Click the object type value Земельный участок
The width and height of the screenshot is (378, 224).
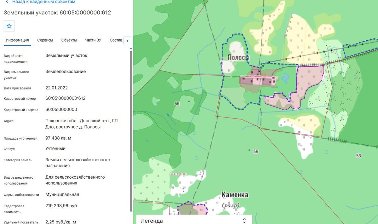tap(66, 55)
